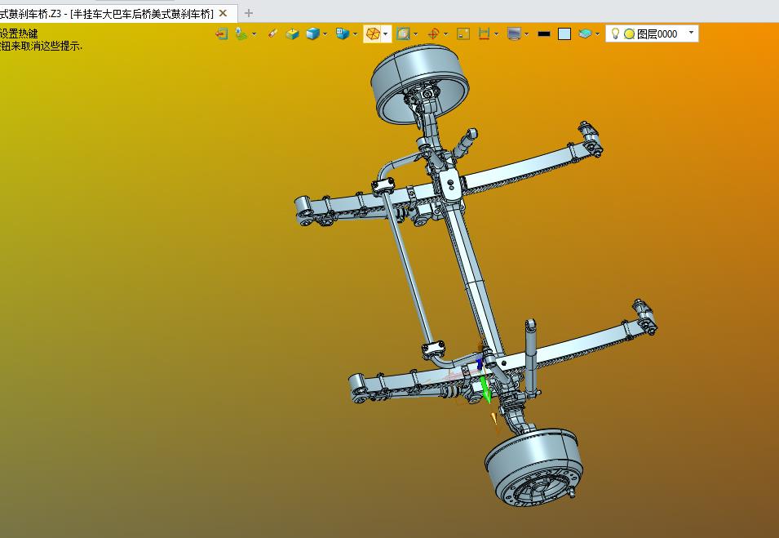779x538 pixels.
Task: Click the exit part icon in toolbar
Action: point(221,33)
